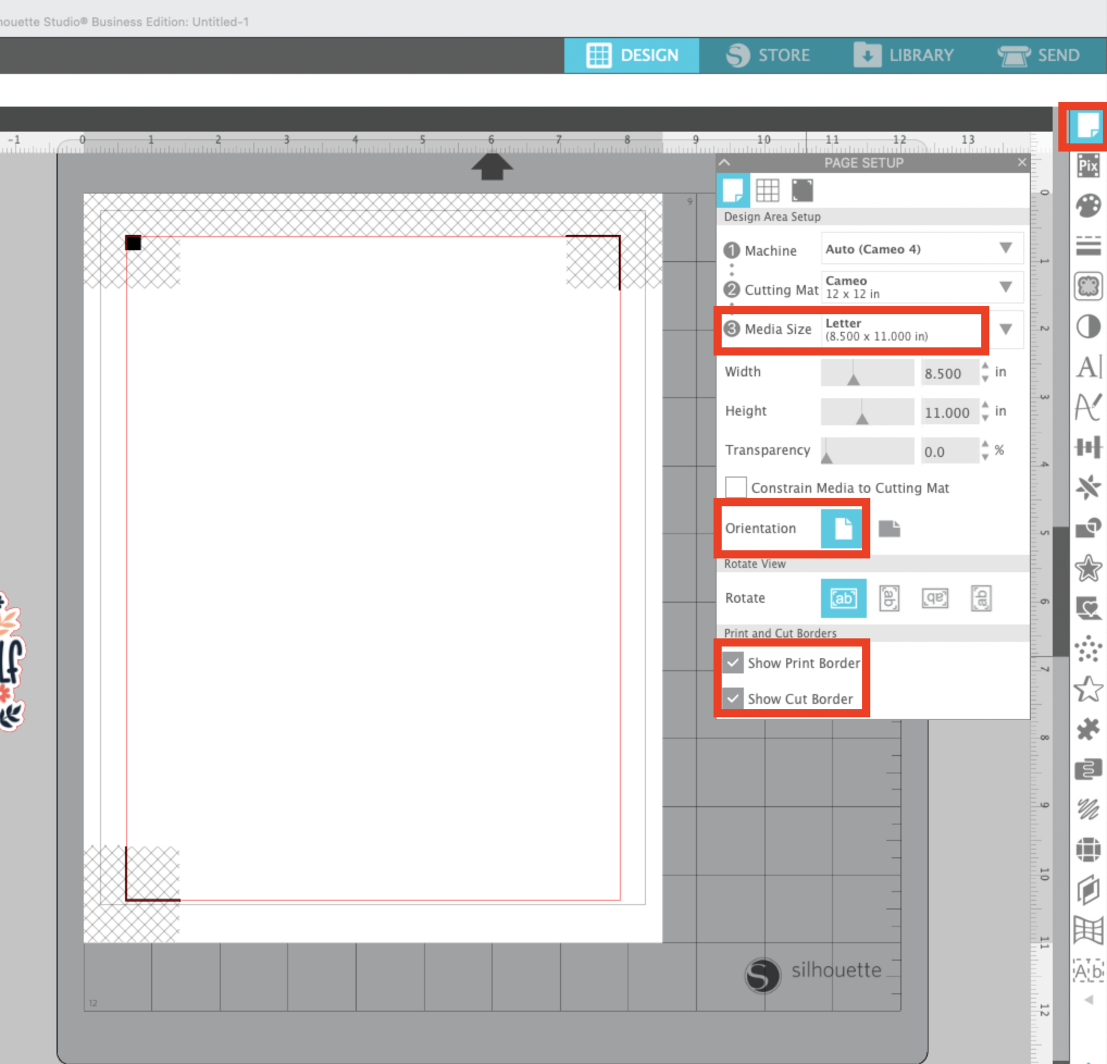Open the Machine dropdown
Image resolution: width=1107 pixels, height=1064 pixels.
coord(922,249)
